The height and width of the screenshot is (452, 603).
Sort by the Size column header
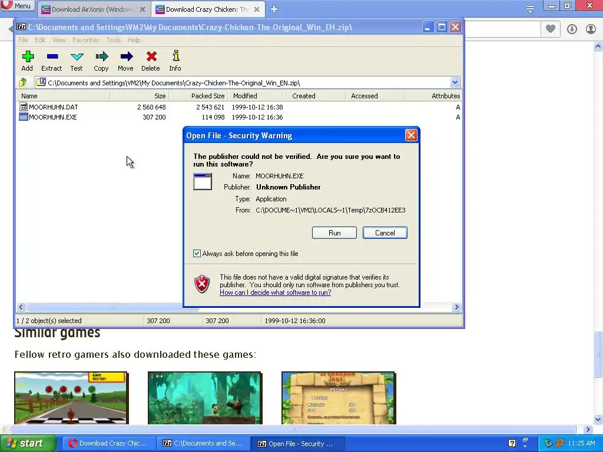coord(140,96)
